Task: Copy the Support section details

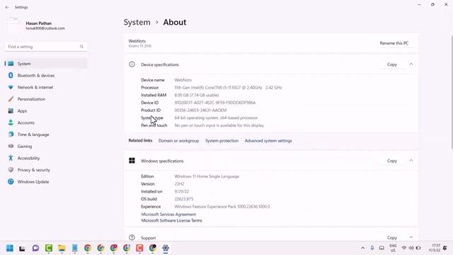Action: tap(391, 238)
